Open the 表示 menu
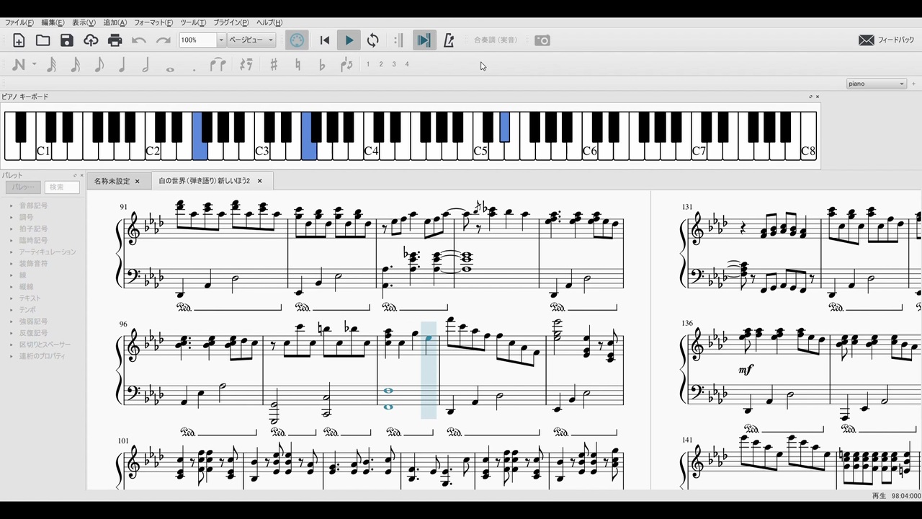922x519 pixels. (x=84, y=23)
